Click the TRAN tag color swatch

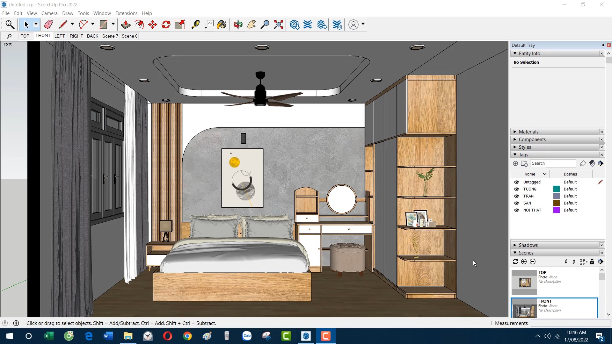556,196
